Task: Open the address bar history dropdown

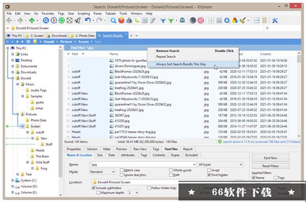Action: (x=8, y=28)
